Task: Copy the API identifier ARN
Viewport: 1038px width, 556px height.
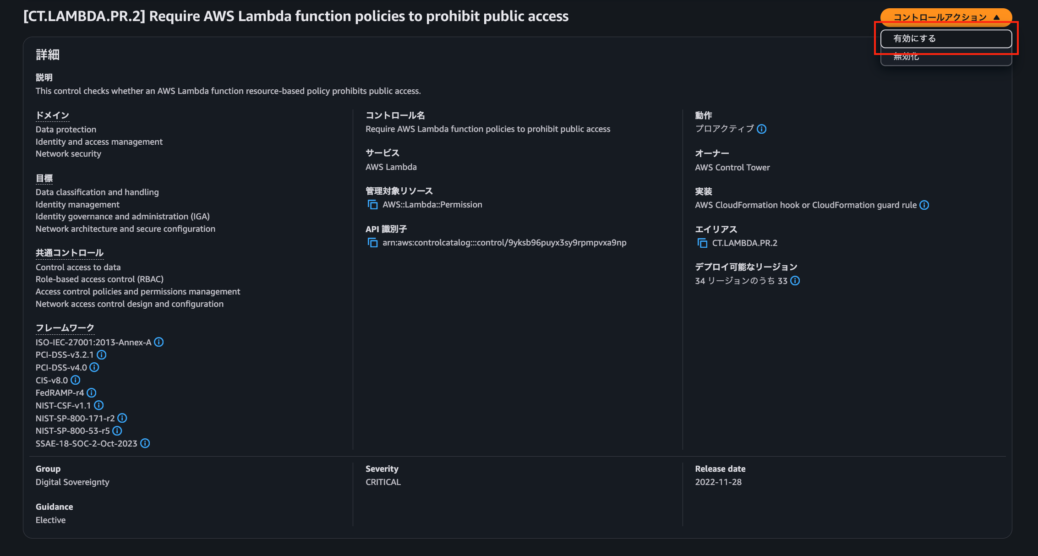Action: (x=372, y=242)
